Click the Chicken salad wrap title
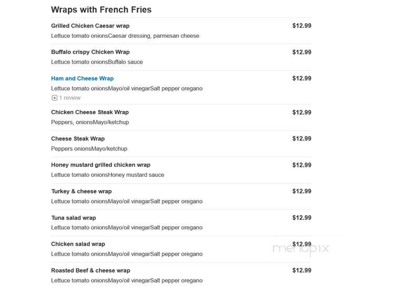 78,244
